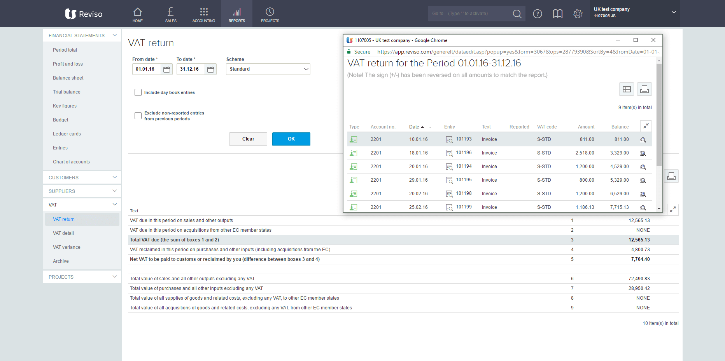The width and height of the screenshot is (725, 361).
Task: Click the table view icon in popup
Action: pyautogui.click(x=626, y=89)
